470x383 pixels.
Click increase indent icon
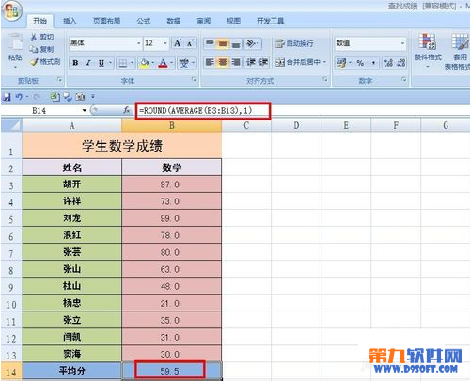[263, 62]
